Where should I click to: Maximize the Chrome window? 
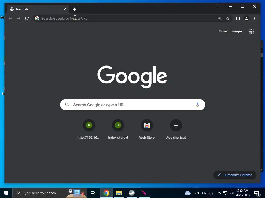pyautogui.click(x=242, y=6)
